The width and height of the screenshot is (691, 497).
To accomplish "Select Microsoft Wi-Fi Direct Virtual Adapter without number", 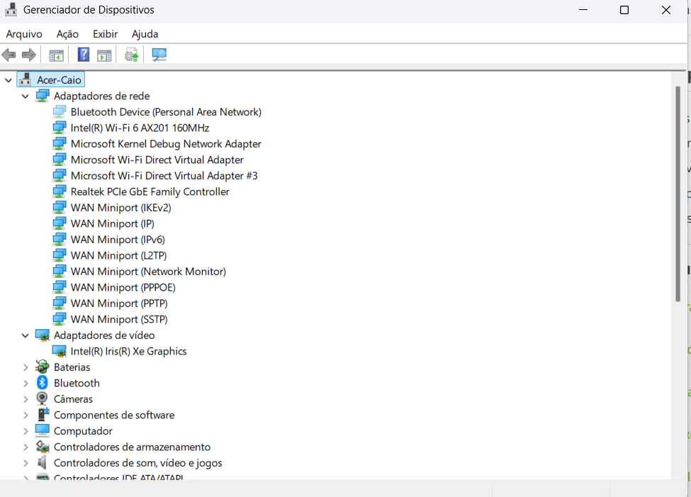I will (157, 160).
